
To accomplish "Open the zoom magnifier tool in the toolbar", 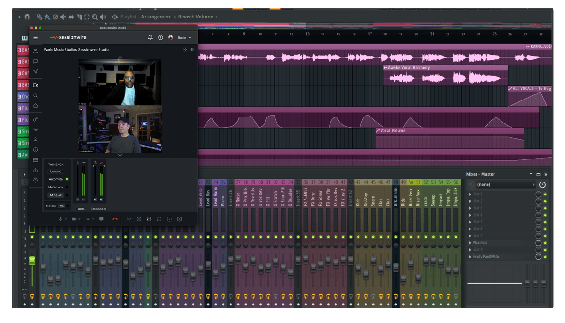I will [x=95, y=17].
